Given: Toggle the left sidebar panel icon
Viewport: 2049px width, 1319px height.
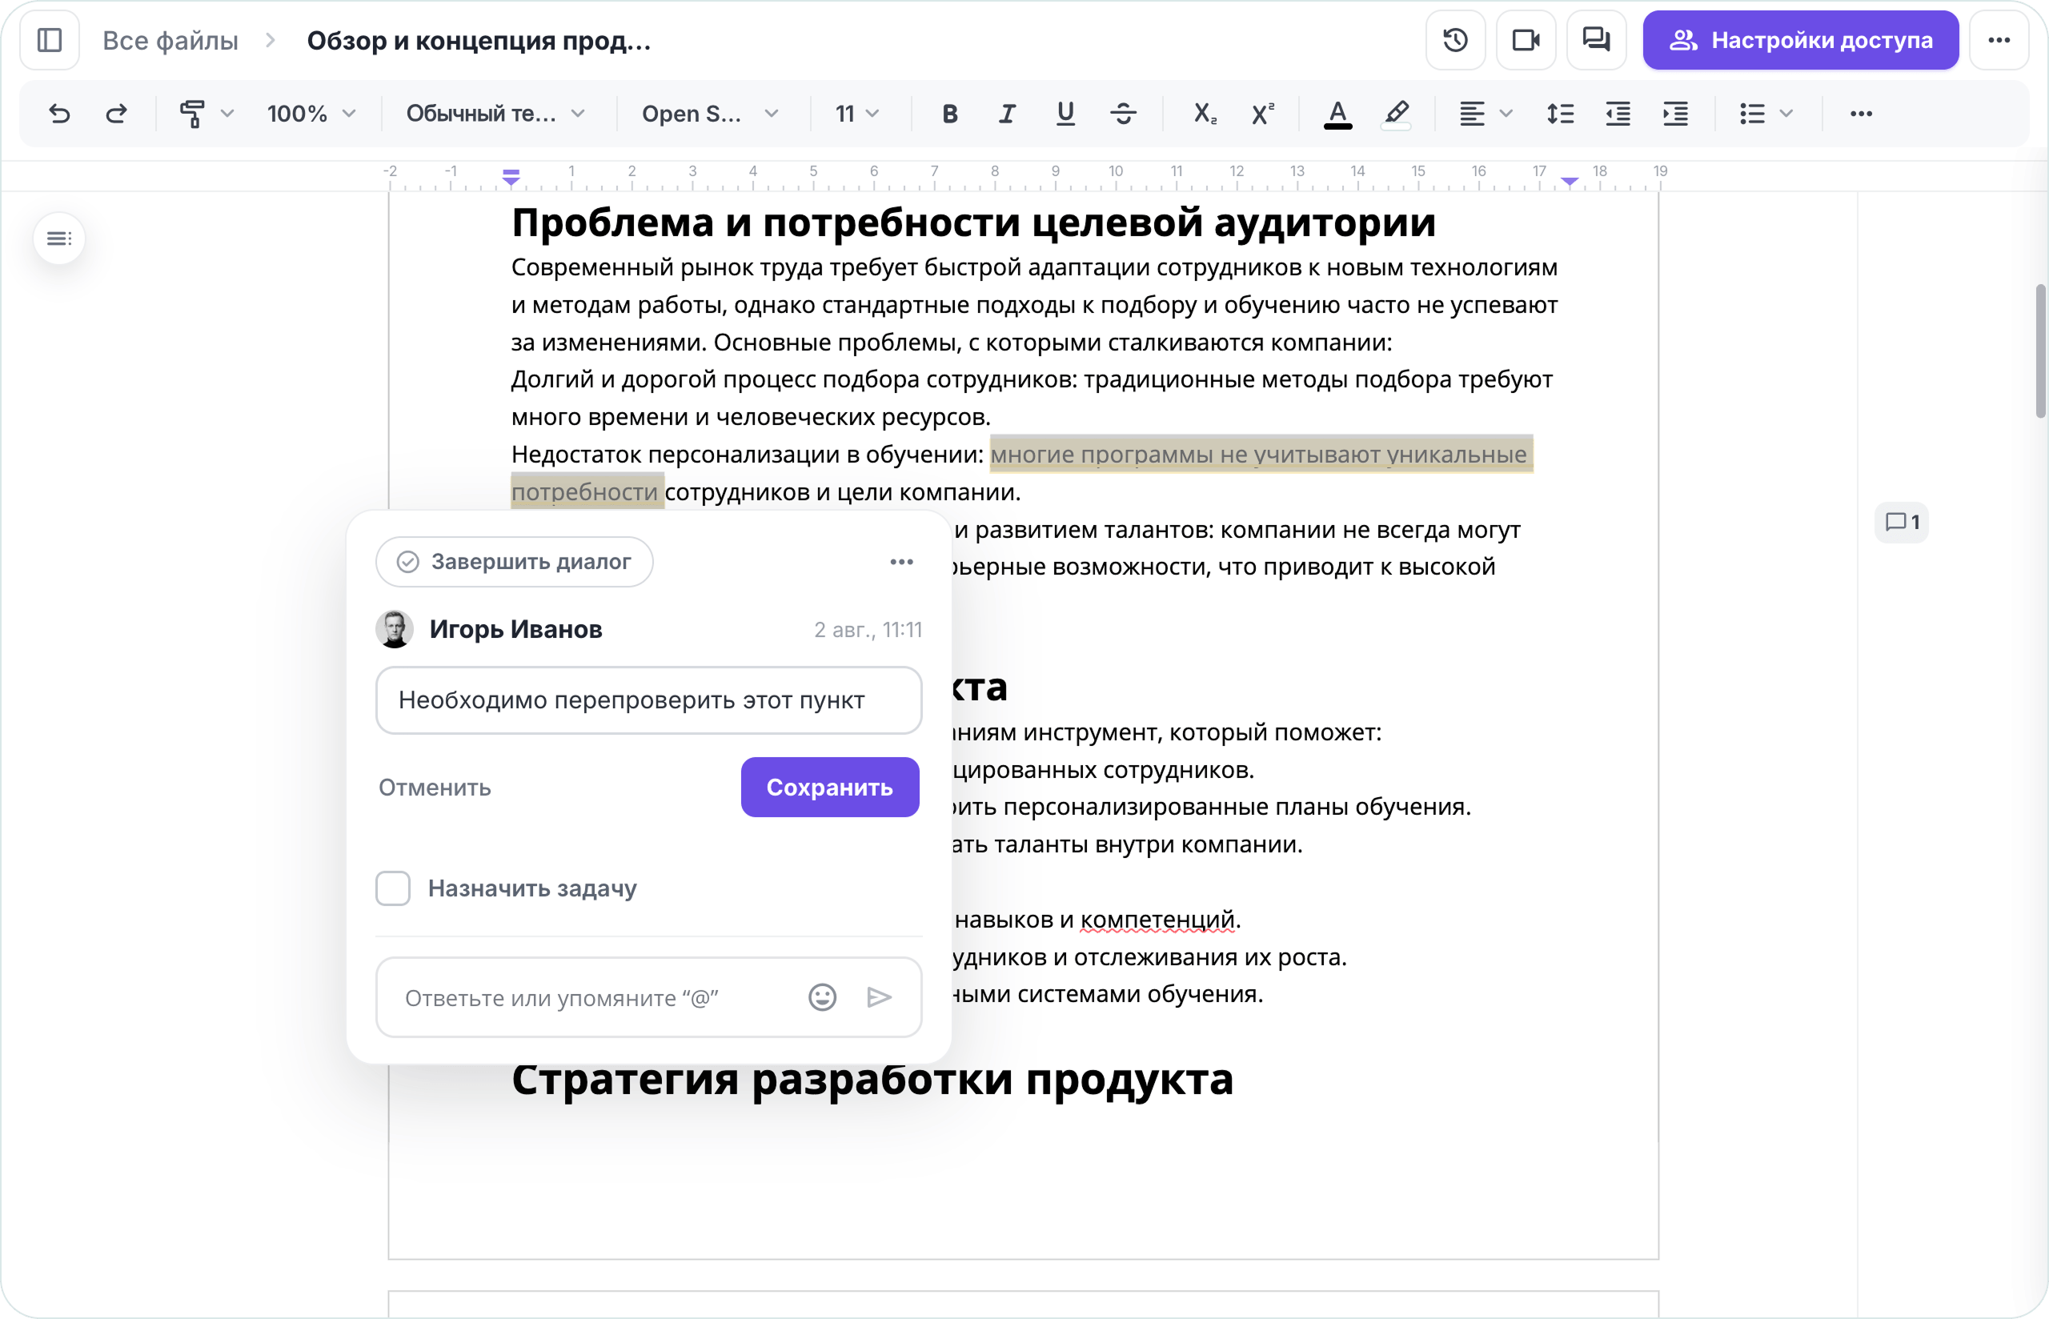Looking at the screenshot, I should pos(50,40).
